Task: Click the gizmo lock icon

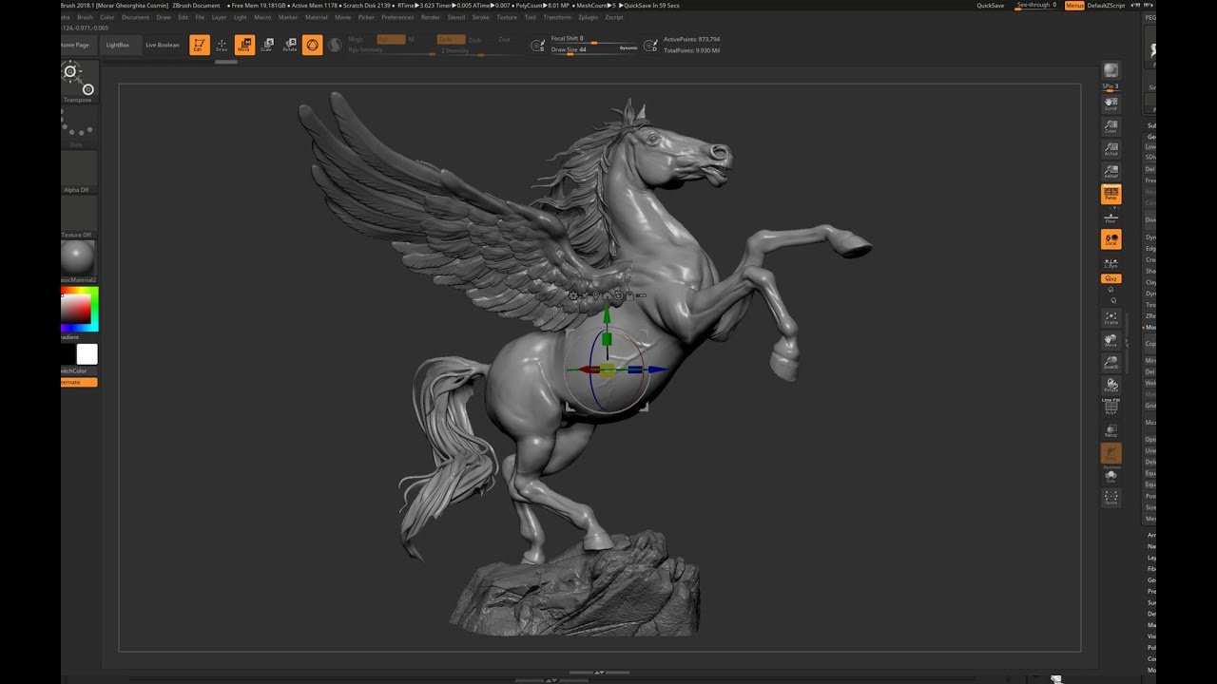Action: (629, 295)
